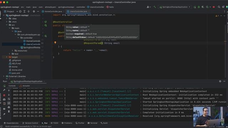Rerun application in the Run panel
The width and height of the screenshot is (228, 128).
pos(4,86)
